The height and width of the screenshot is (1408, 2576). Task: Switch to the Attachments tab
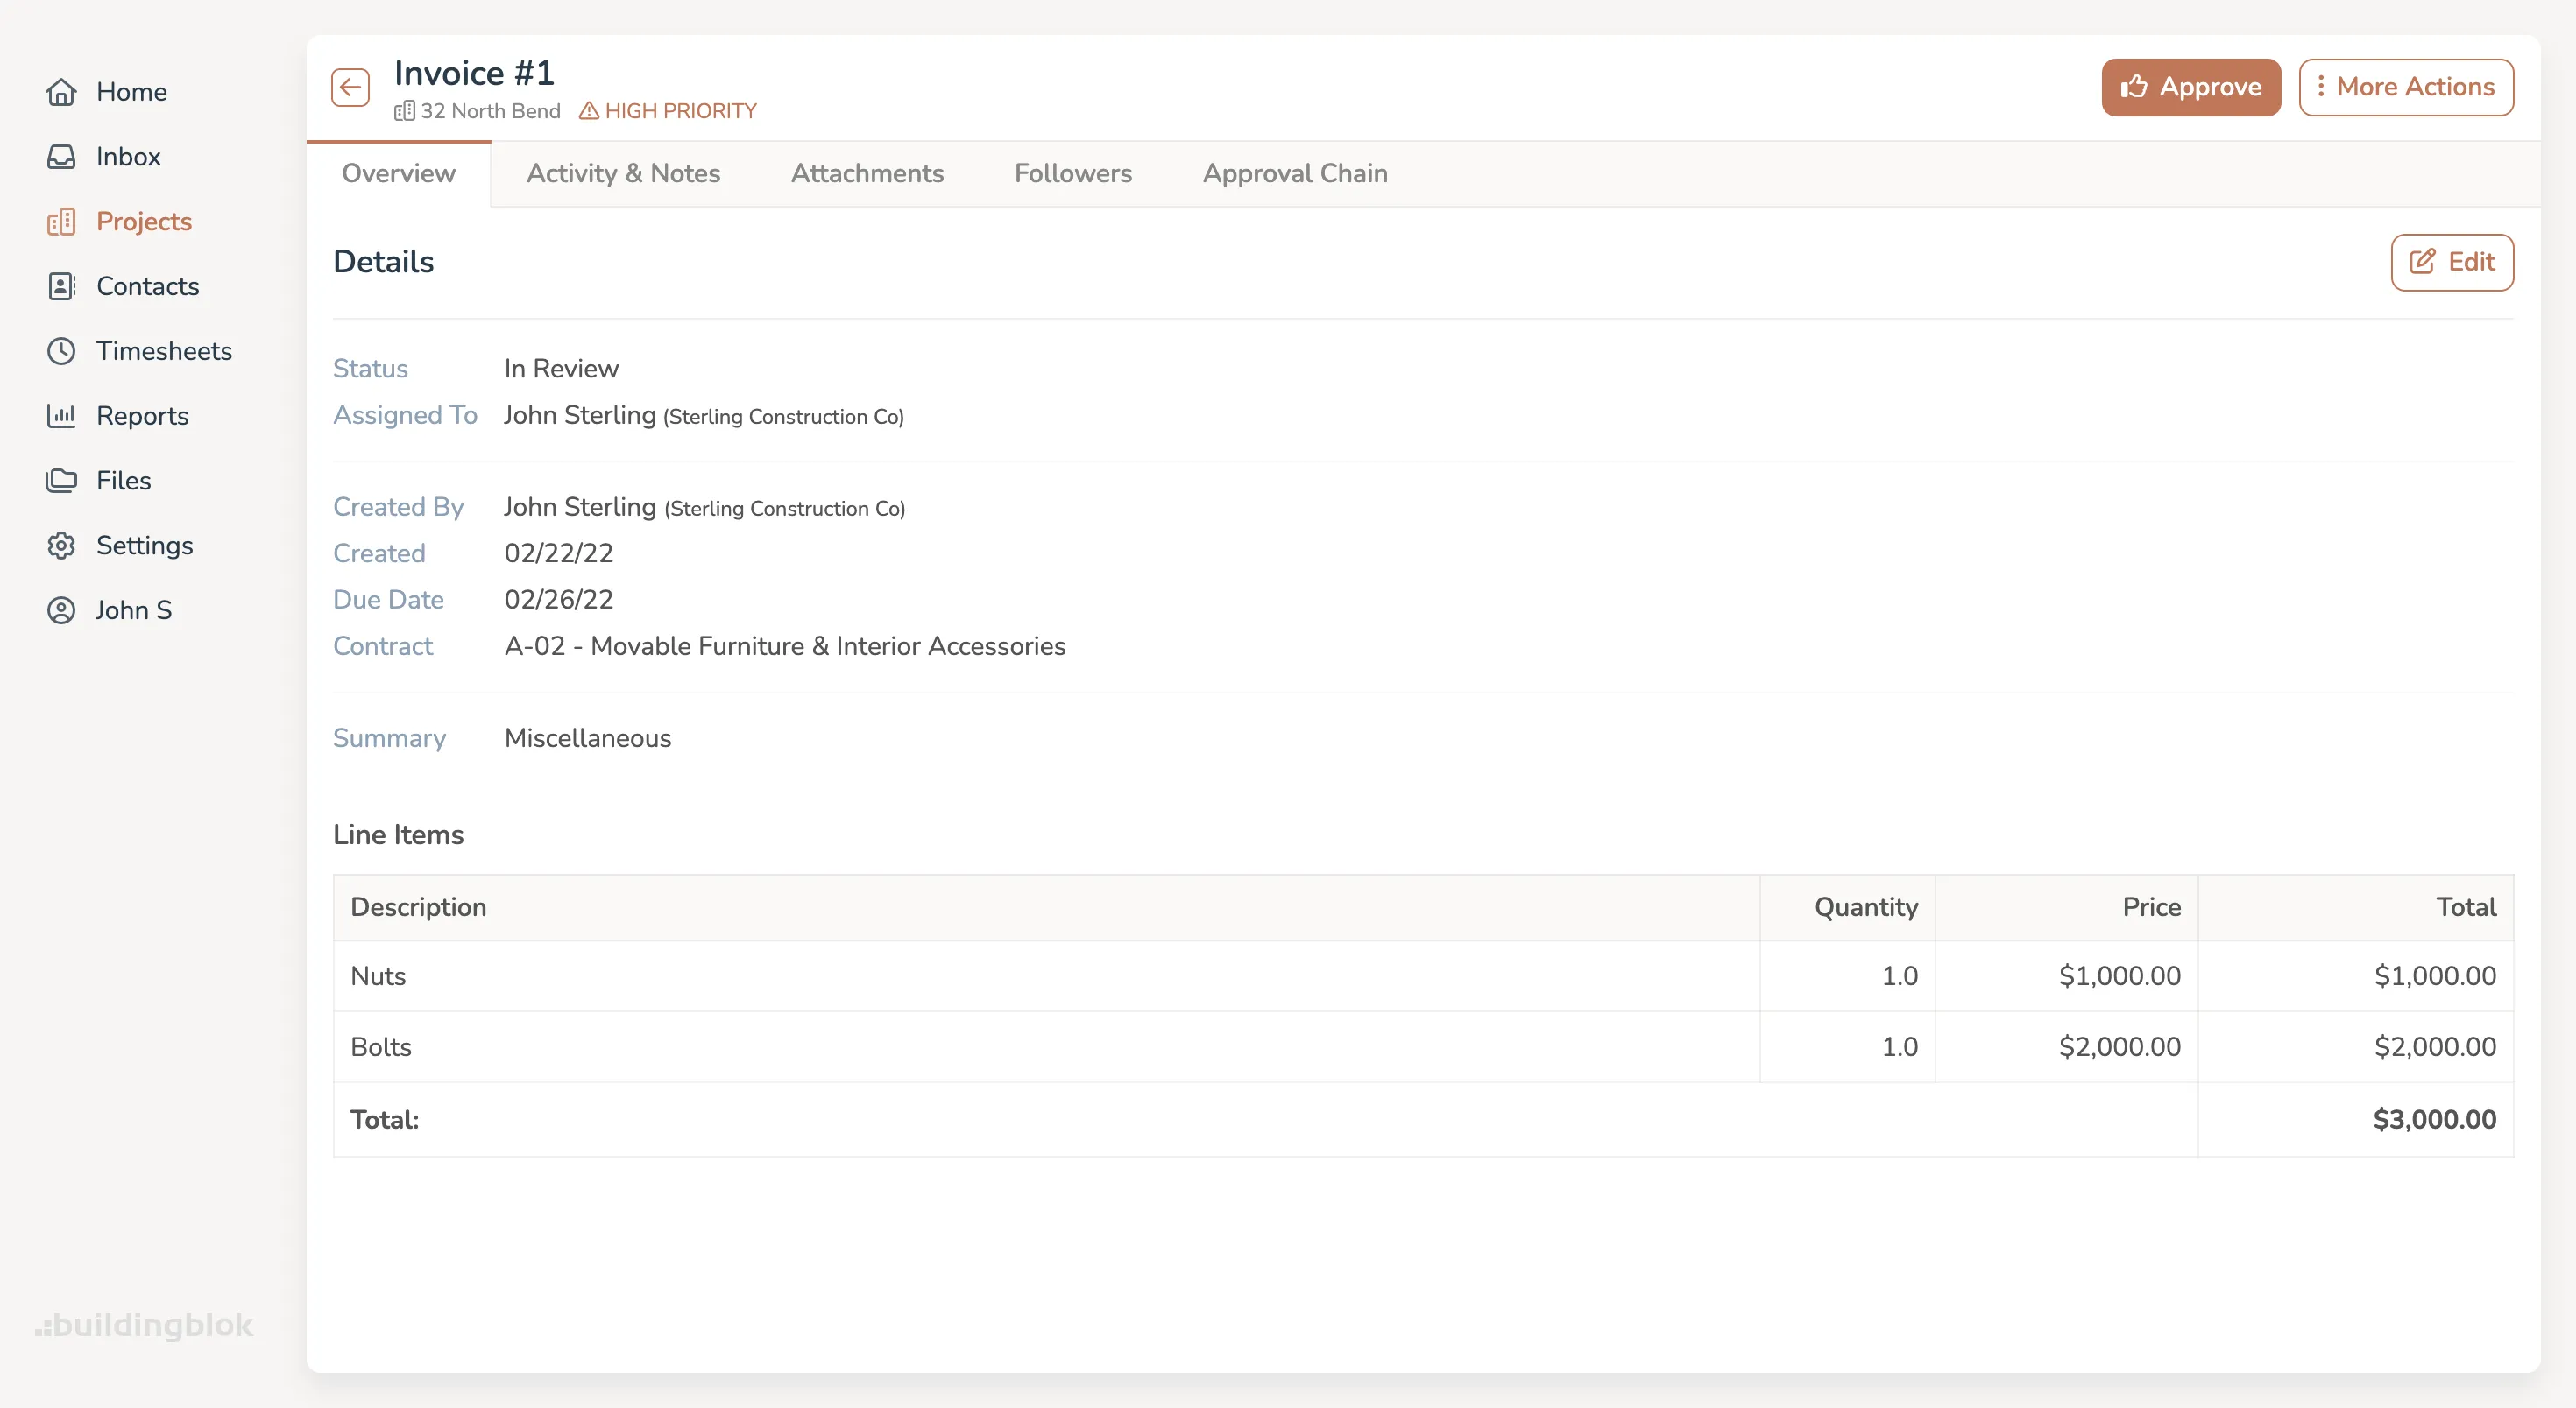[867, 172]
